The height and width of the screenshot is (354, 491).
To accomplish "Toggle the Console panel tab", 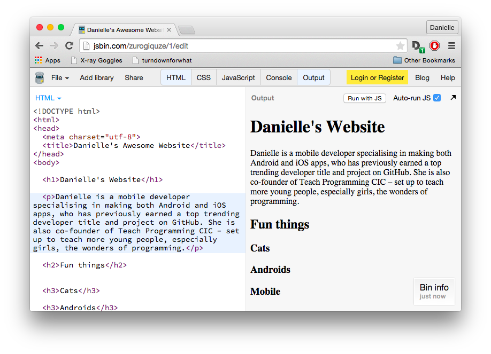I will pos(279,77).
